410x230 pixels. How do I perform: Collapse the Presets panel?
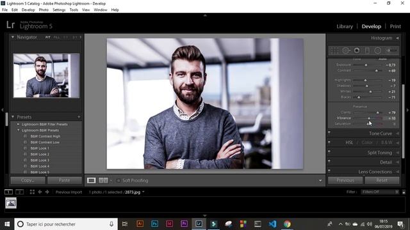[x=13, y=117]
